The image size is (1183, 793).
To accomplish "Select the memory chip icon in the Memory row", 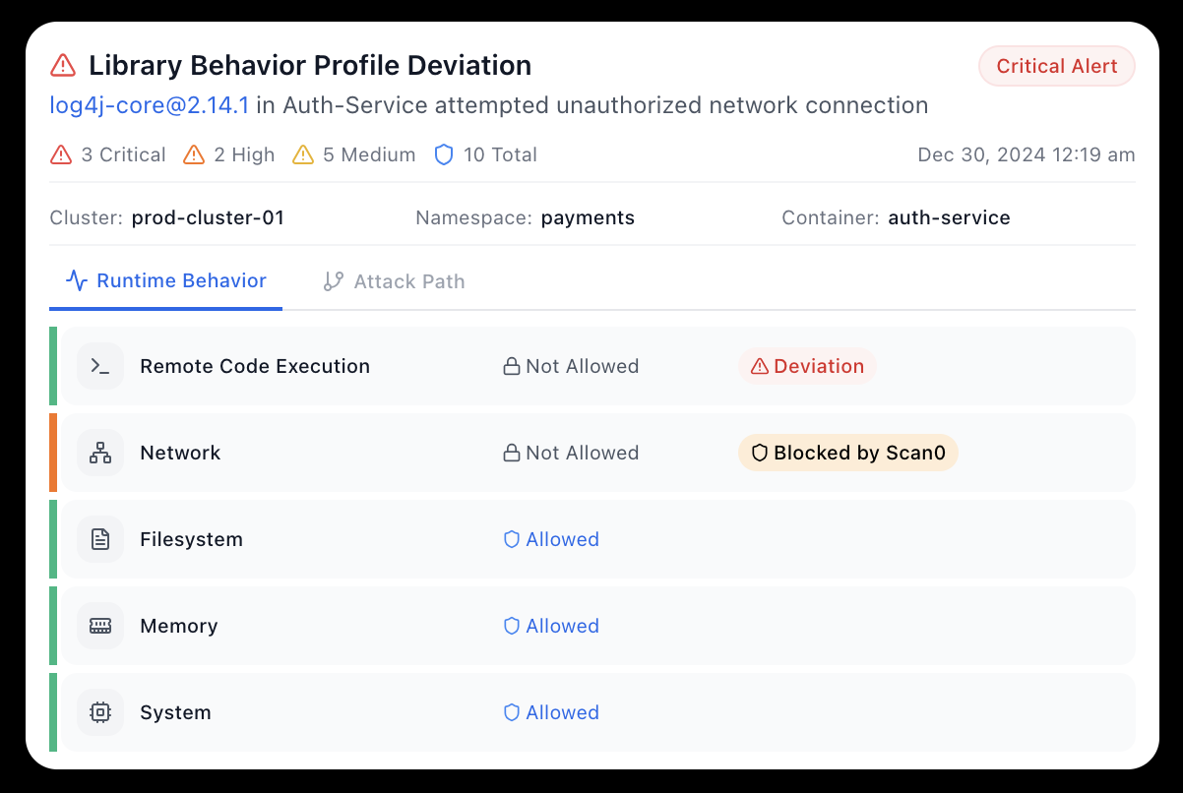I will [99, 625].
